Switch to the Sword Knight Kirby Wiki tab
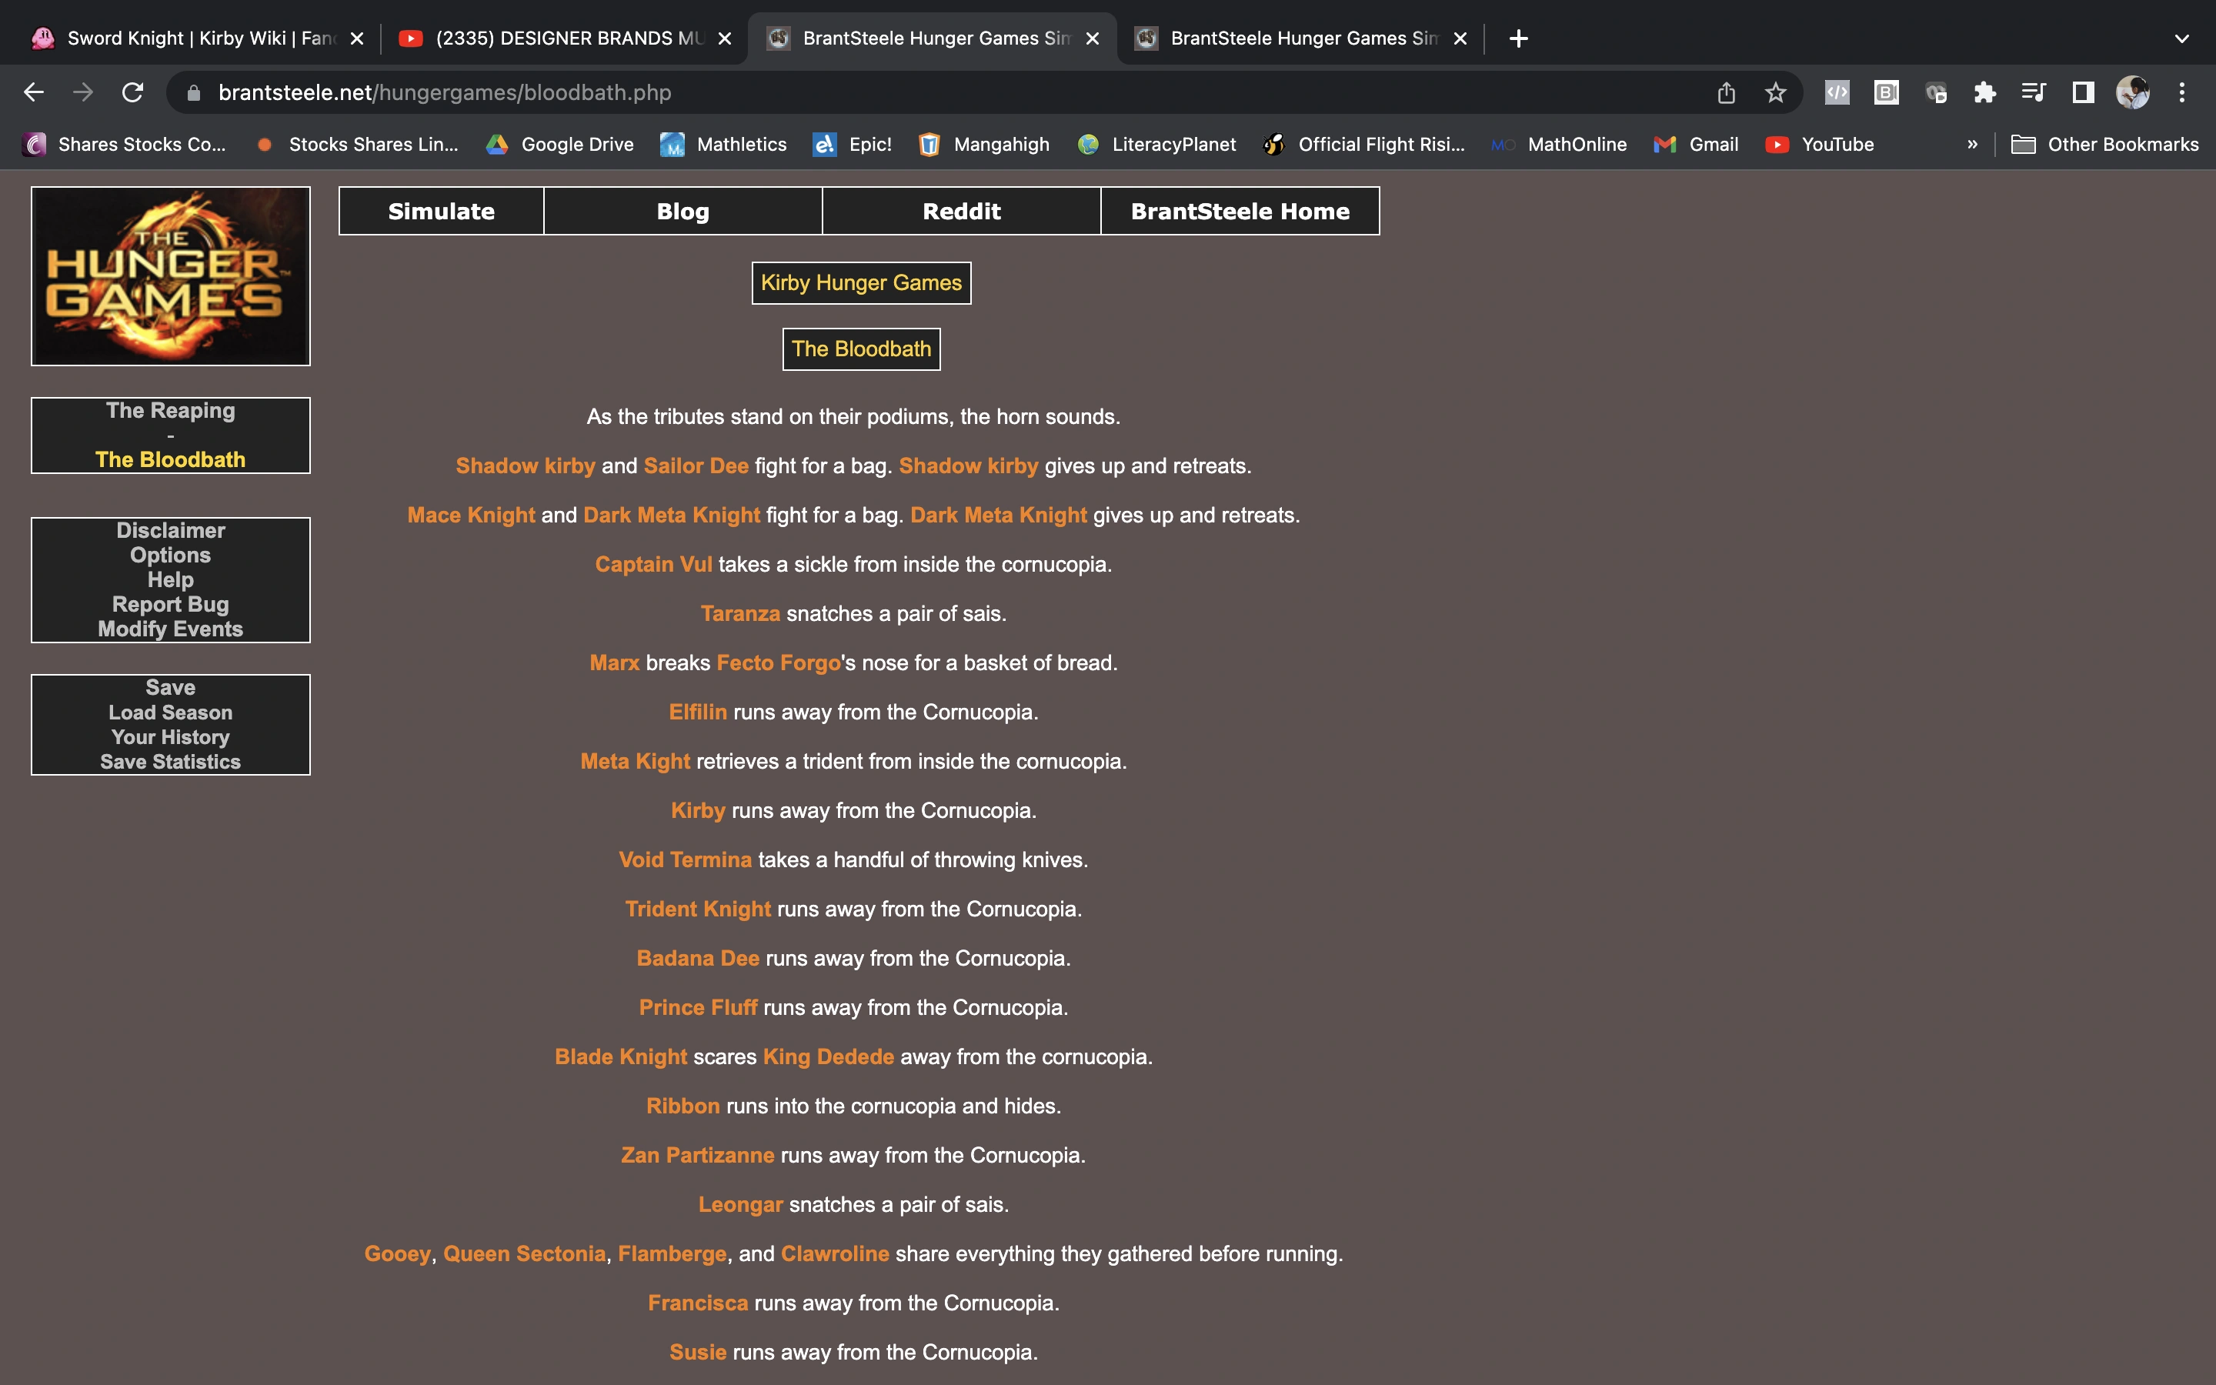 coord(183,38)
